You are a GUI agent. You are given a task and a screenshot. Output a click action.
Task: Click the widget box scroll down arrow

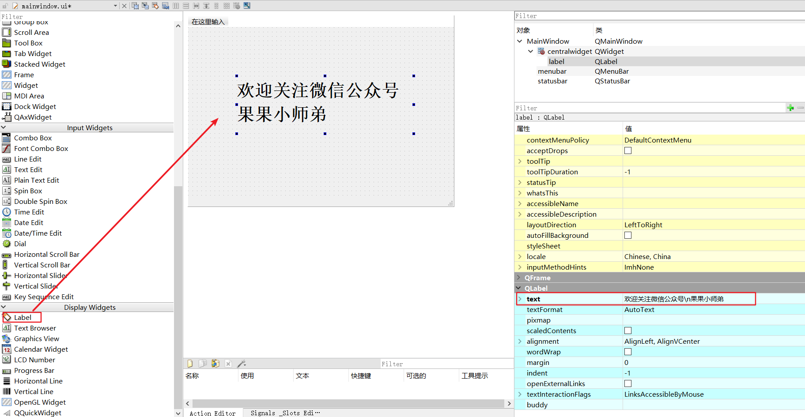(x=178, y=413)
